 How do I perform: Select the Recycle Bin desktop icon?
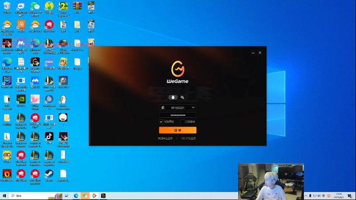7,8
